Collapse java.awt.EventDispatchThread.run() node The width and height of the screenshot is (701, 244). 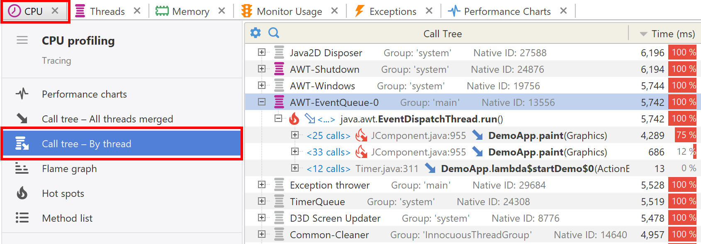(x=278, y=118)
